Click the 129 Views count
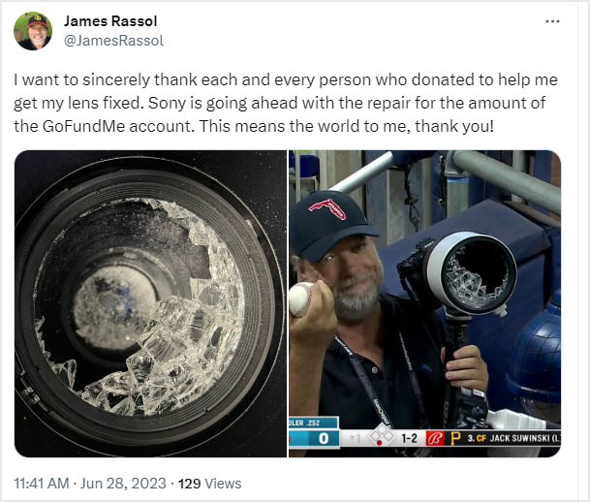The image size is (590, 502). tap(209, 484)
